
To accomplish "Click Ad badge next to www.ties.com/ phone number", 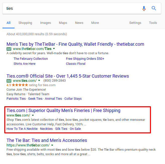I will pyautogui.click(x=9, y=81).
